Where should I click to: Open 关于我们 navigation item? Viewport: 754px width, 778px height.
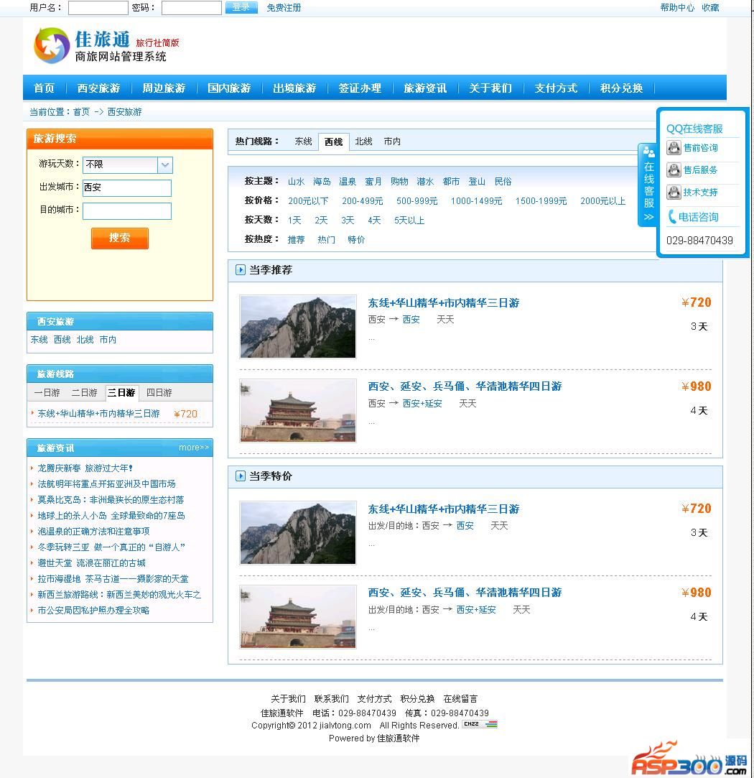click(x=490, y=88)
